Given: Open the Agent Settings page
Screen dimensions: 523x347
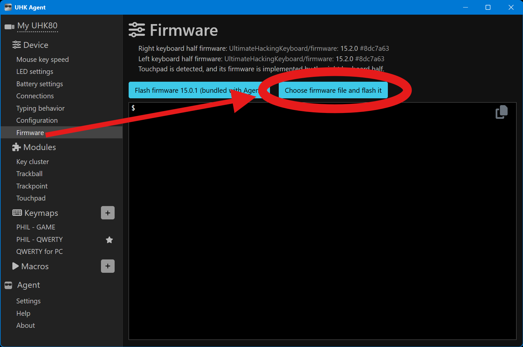Looking at the screenshot, I should click(x=28, y=301).
